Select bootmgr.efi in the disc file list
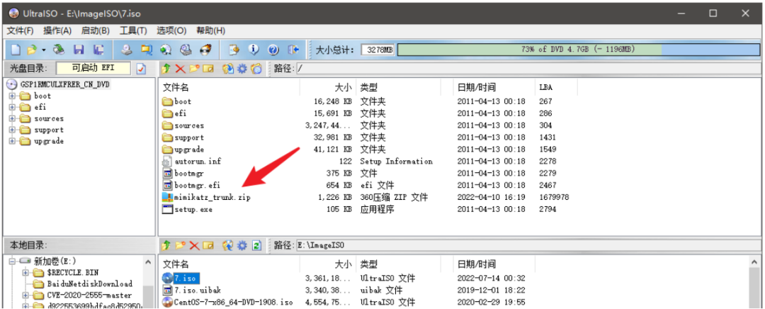 click(x=197, y=186)
